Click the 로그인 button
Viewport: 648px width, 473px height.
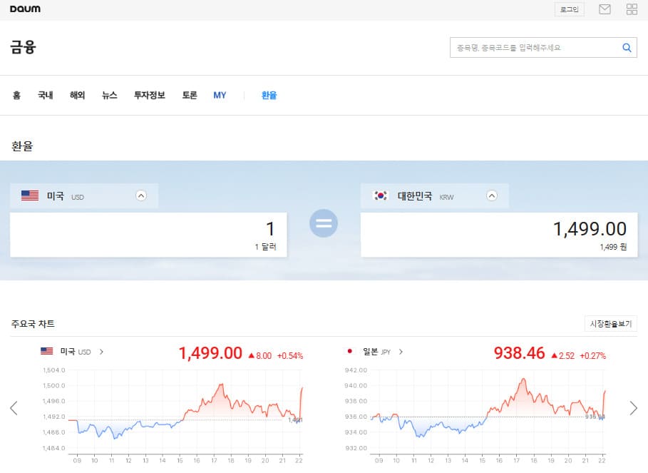568,9
